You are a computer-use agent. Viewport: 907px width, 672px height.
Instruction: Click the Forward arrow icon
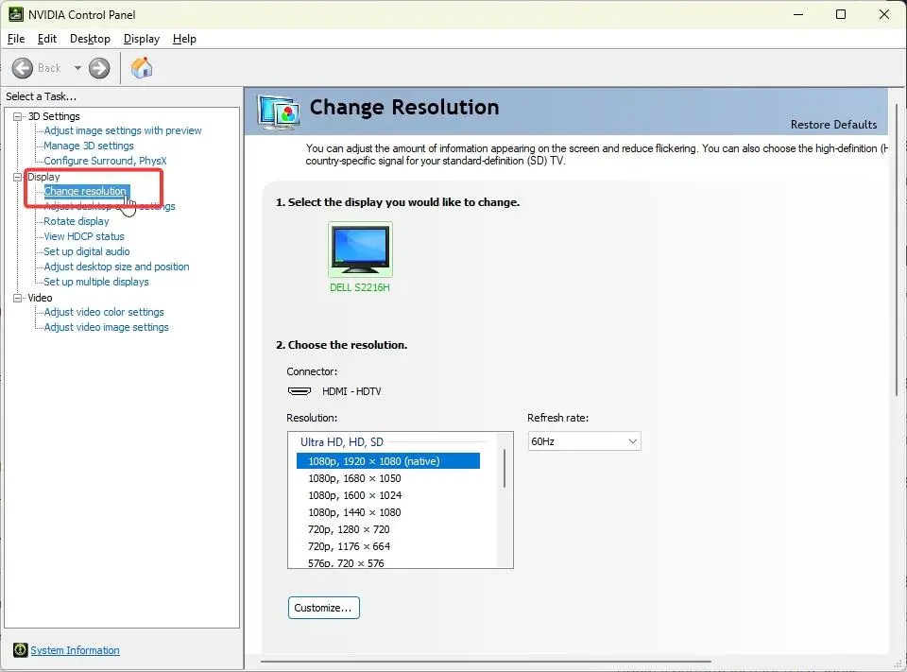[99, 68]
